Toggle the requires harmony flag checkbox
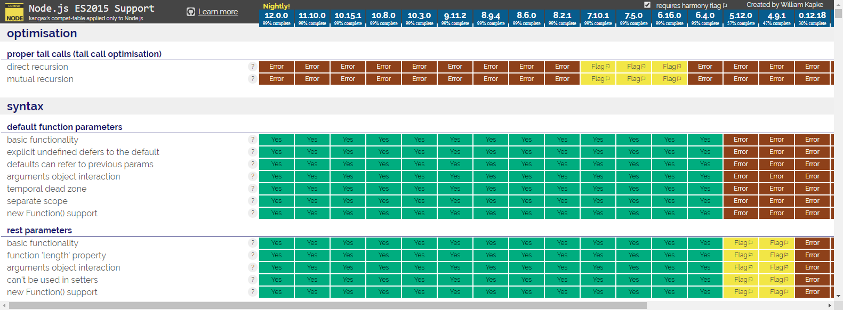This screenshot has width=843, height=310. click(647, 5)
